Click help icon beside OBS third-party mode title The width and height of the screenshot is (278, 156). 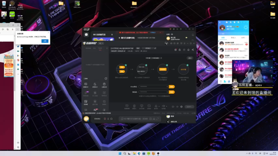[161, 58]
